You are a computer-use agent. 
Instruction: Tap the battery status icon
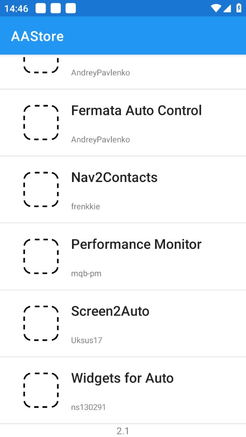tap(239, 8)
